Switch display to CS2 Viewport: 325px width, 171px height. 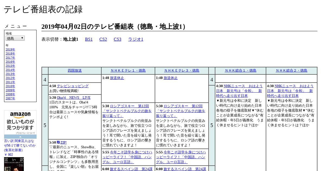click(103, 39)
